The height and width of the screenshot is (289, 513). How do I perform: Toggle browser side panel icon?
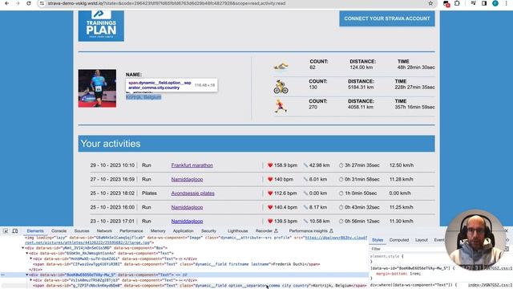coord(484,3)
